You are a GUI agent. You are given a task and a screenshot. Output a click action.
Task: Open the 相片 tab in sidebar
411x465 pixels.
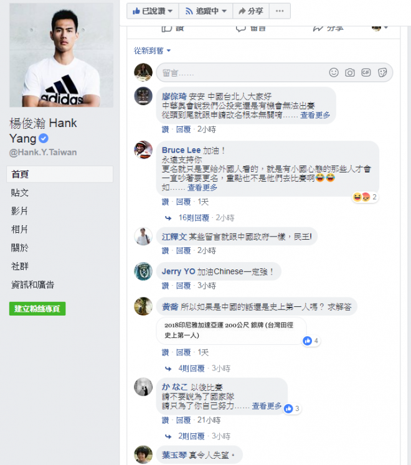tap(19, 229)
